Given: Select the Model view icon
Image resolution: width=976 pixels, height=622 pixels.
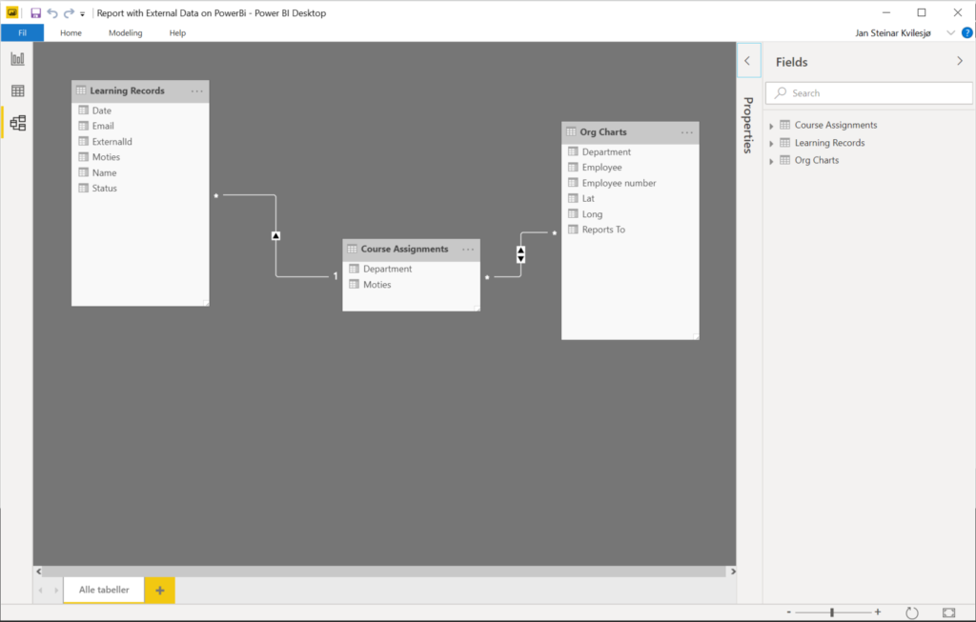Looking at the screenshot, I should click(x=17, y=123).
